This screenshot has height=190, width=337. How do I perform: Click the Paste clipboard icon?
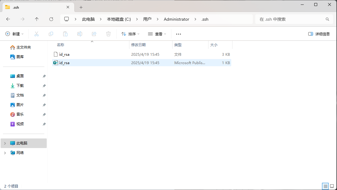click(65, 34)
